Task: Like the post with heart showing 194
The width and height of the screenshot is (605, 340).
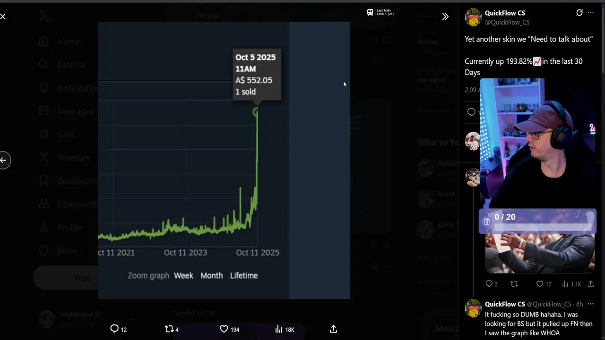Action: [229, 329]
